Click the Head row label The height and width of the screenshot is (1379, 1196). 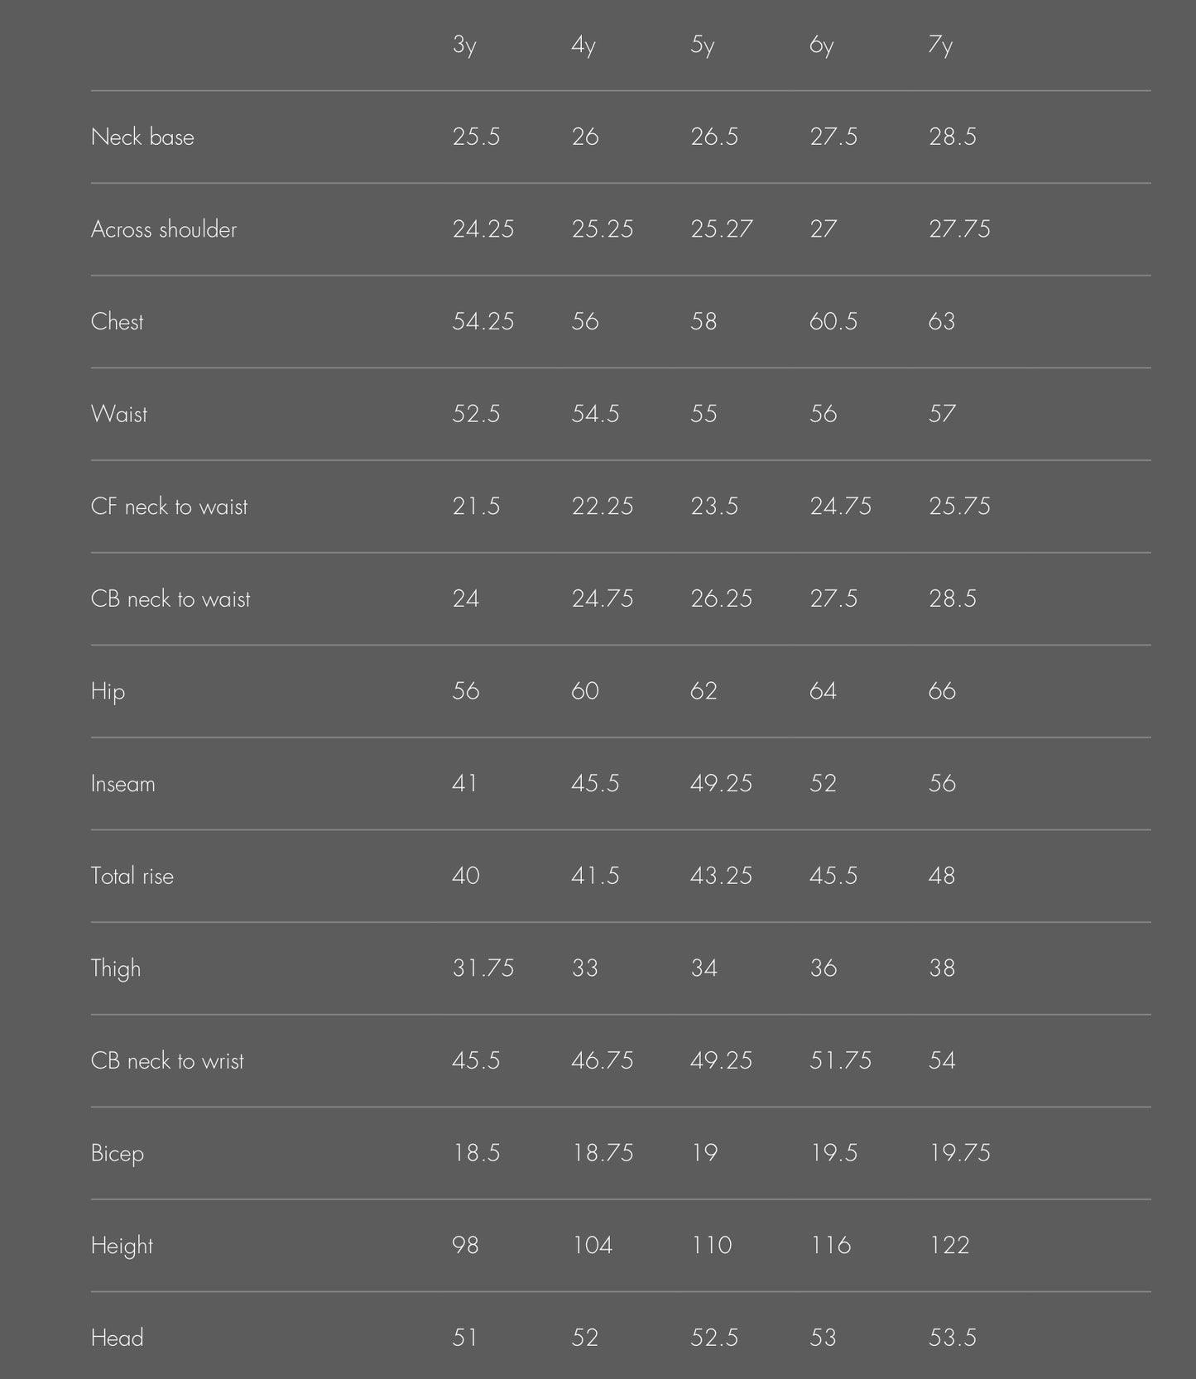click(117, 1338)
